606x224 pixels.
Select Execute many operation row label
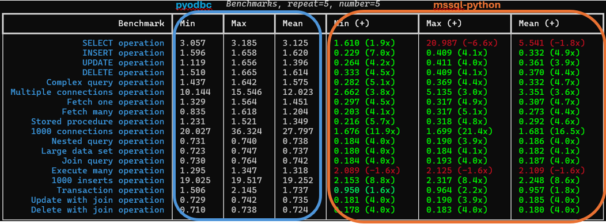[x=108, y=171]
